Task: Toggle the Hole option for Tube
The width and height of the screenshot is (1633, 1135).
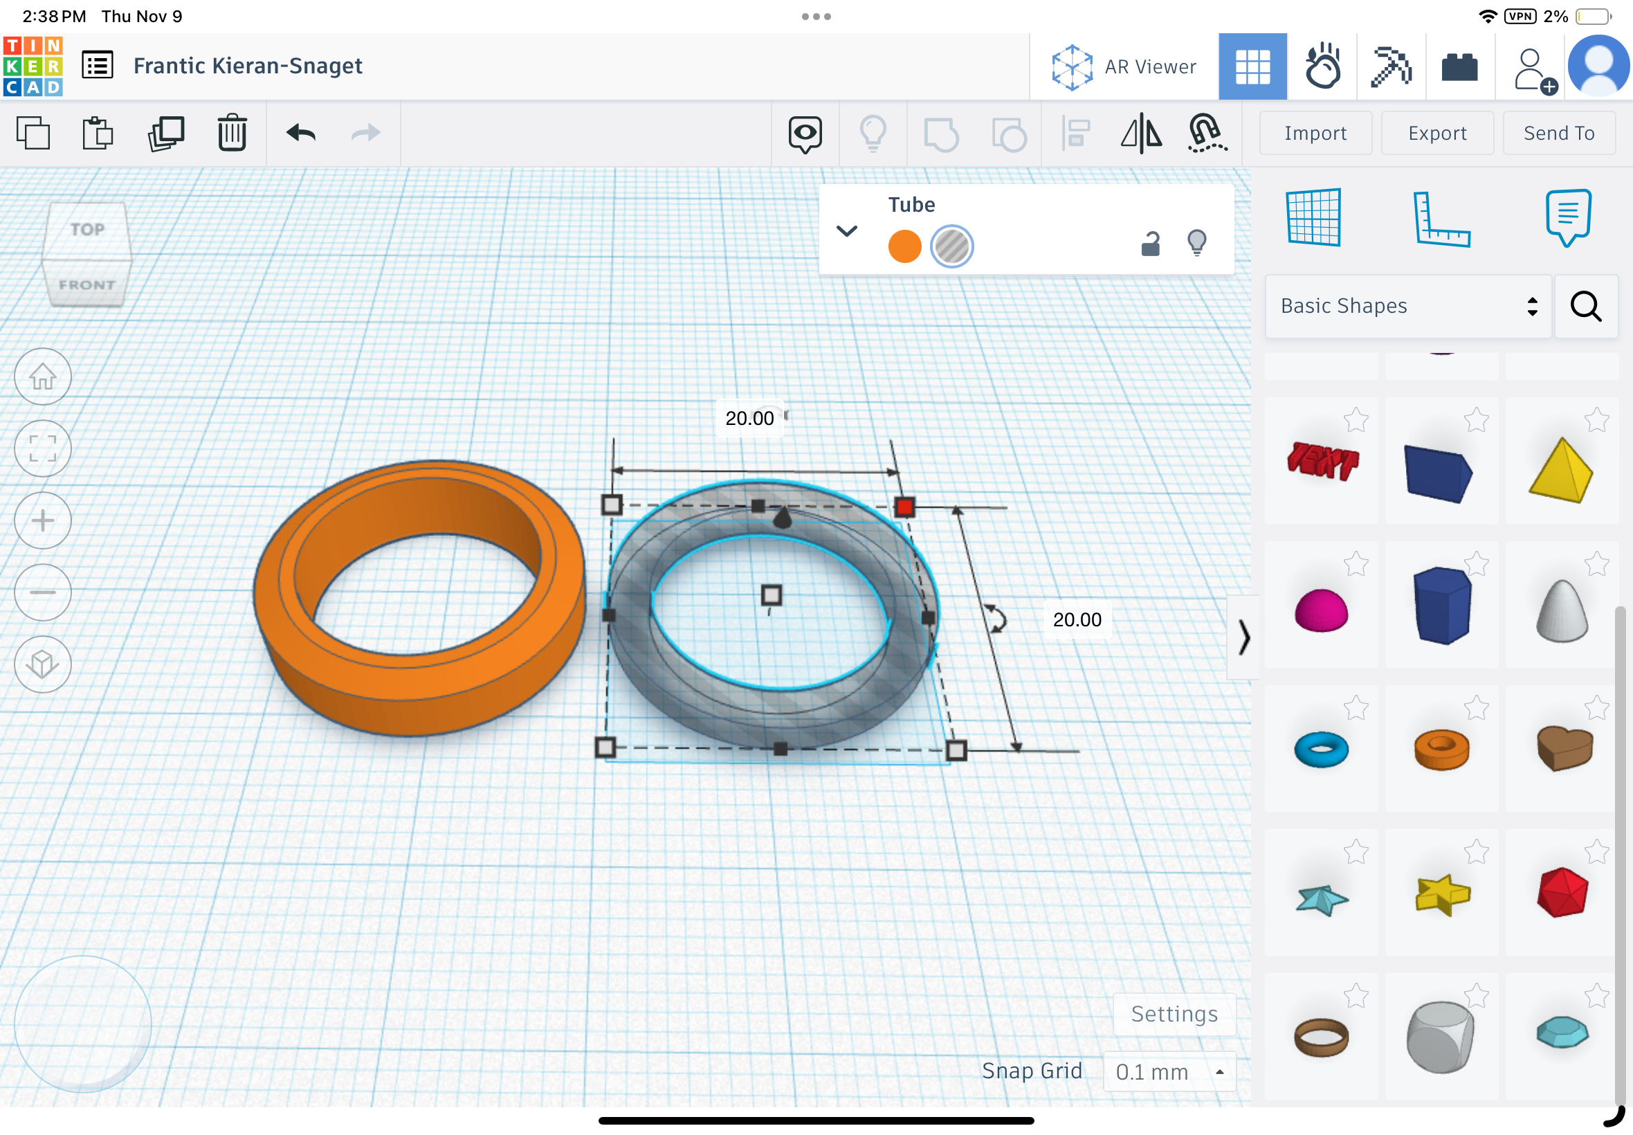Action: (x=951, y=246)
